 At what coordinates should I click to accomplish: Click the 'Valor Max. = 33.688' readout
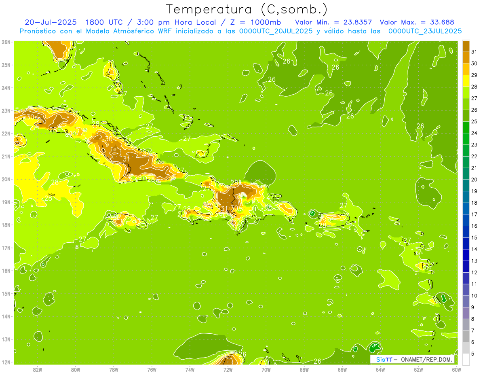coord(417,22)
